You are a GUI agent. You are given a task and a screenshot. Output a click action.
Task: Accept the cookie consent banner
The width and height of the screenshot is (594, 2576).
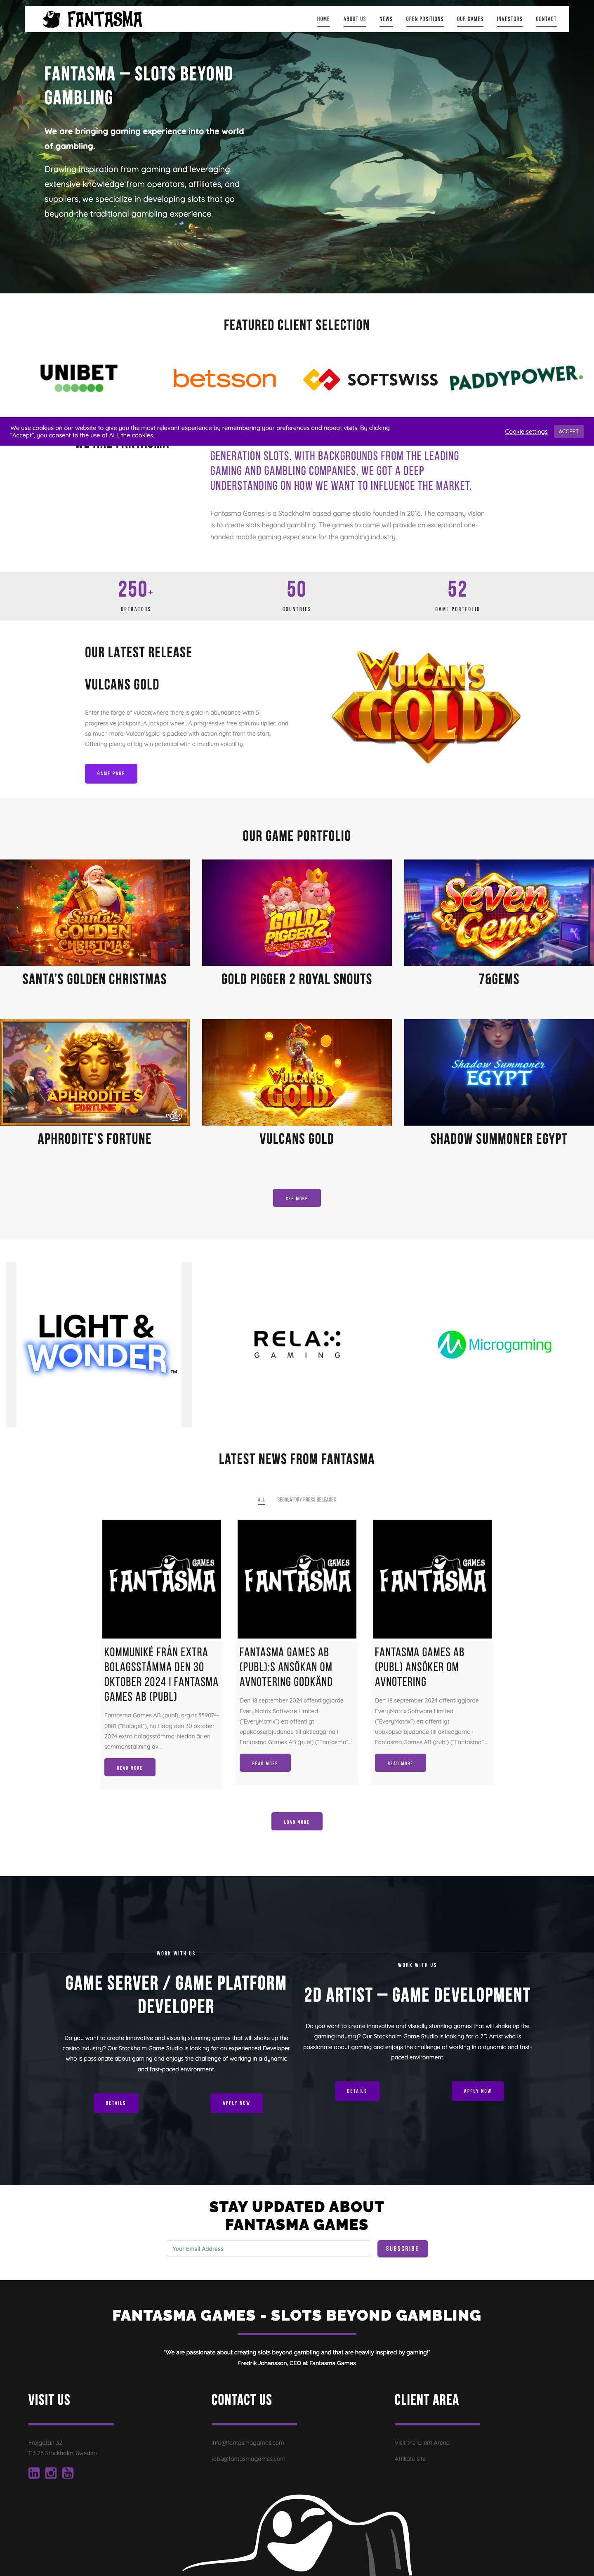[568, 431]
